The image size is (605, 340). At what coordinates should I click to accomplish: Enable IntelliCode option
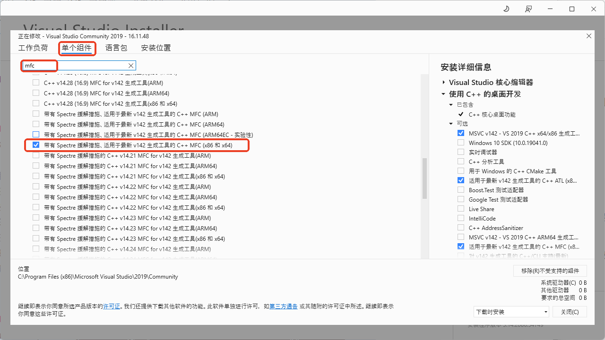tap(461, 218)
